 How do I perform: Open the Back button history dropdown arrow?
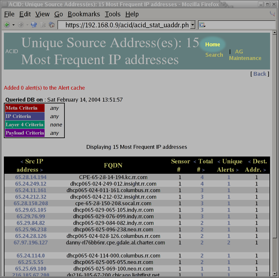(13, 25)
